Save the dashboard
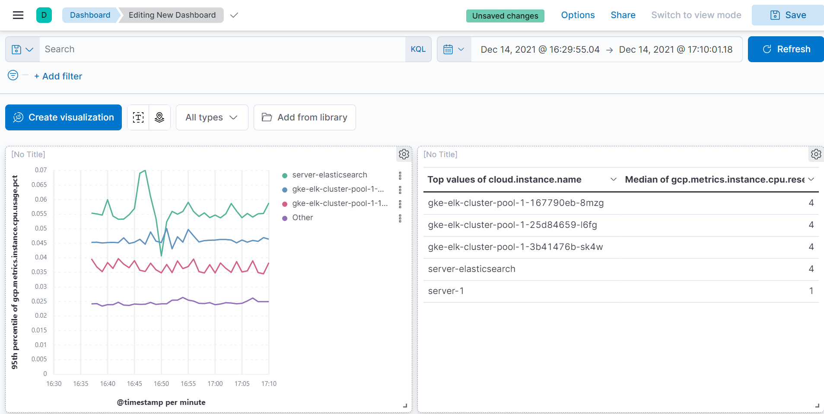This screenshot has width=824, height=414. [x=788, y=15]
